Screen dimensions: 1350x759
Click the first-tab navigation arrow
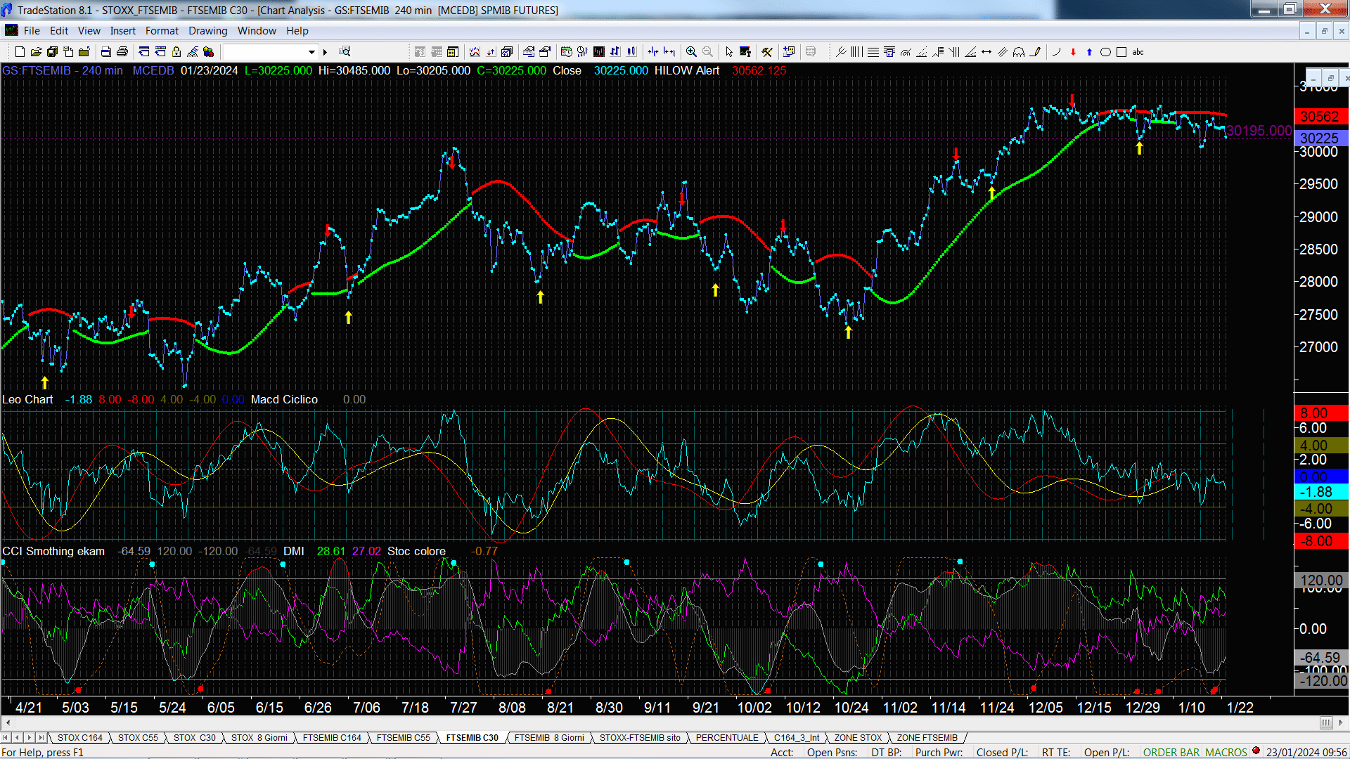click(6, 738)
